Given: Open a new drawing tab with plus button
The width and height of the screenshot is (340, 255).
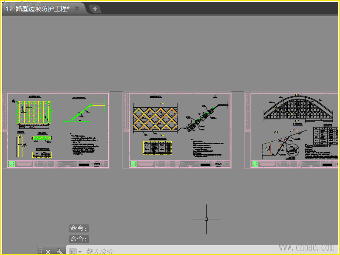Looking at the screenshot, I should pyautogui.click(x=95, y=9).
